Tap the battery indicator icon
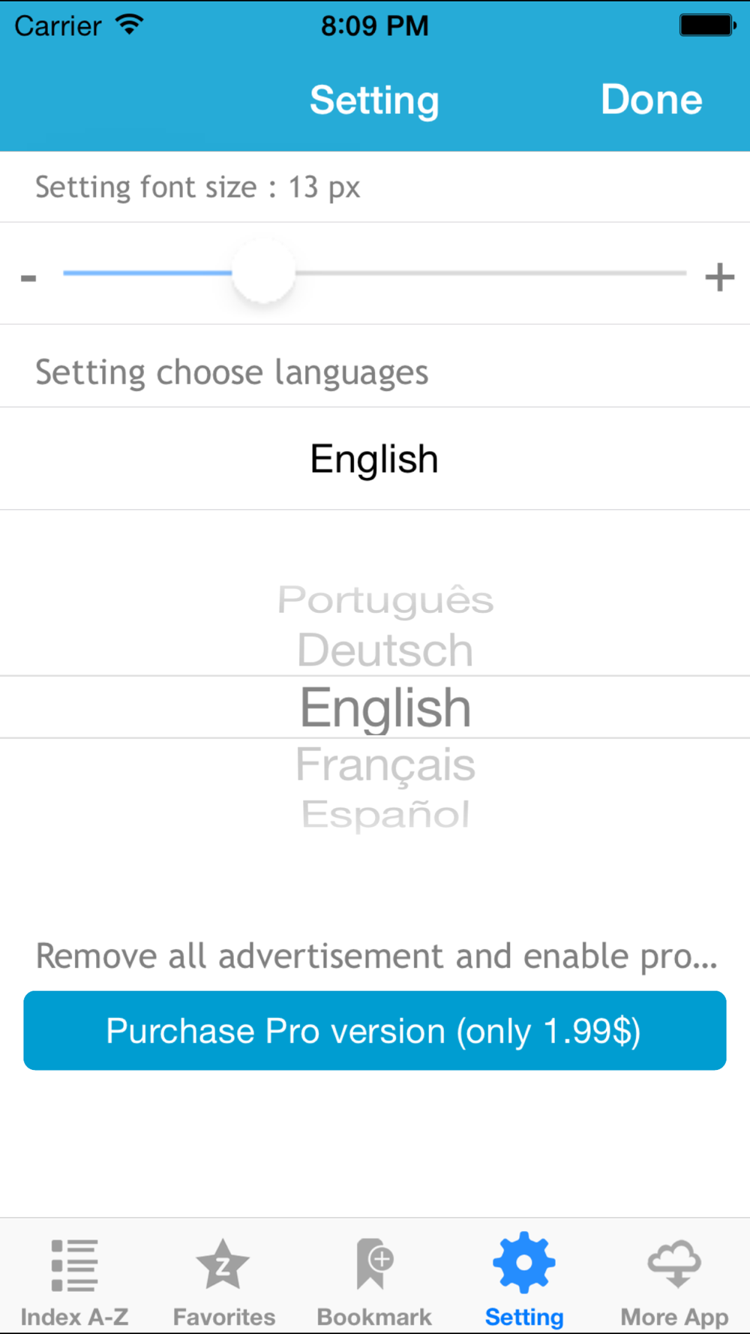The height and width of the screenshot is (1334, 750). click(707, 25)
